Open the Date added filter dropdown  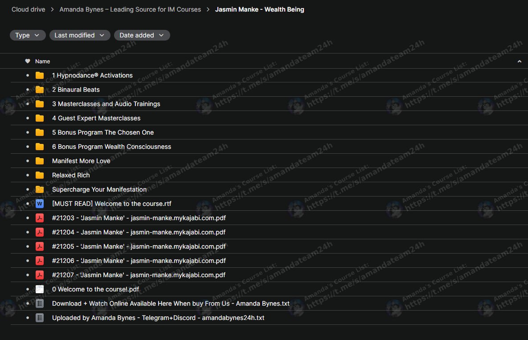pyautogui.click(x=141, y=35)
